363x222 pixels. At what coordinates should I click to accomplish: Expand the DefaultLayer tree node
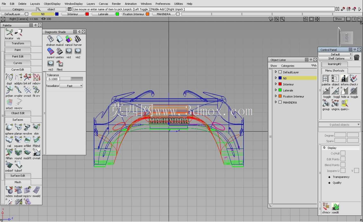click(276, 72)
